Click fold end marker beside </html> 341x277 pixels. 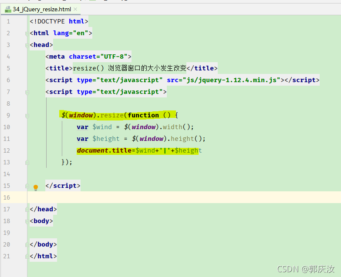[x=27, y=256]
